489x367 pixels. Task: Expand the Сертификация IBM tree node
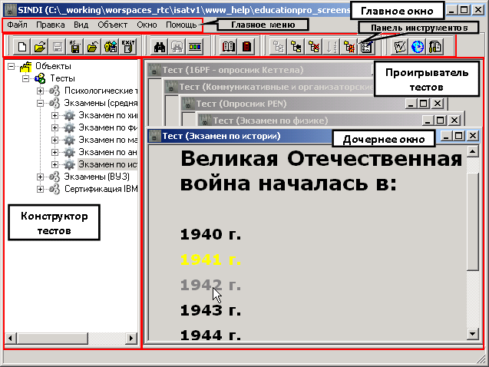click(41, 190)
